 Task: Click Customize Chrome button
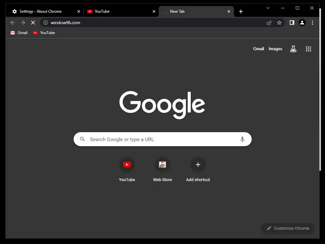[288, 228]
